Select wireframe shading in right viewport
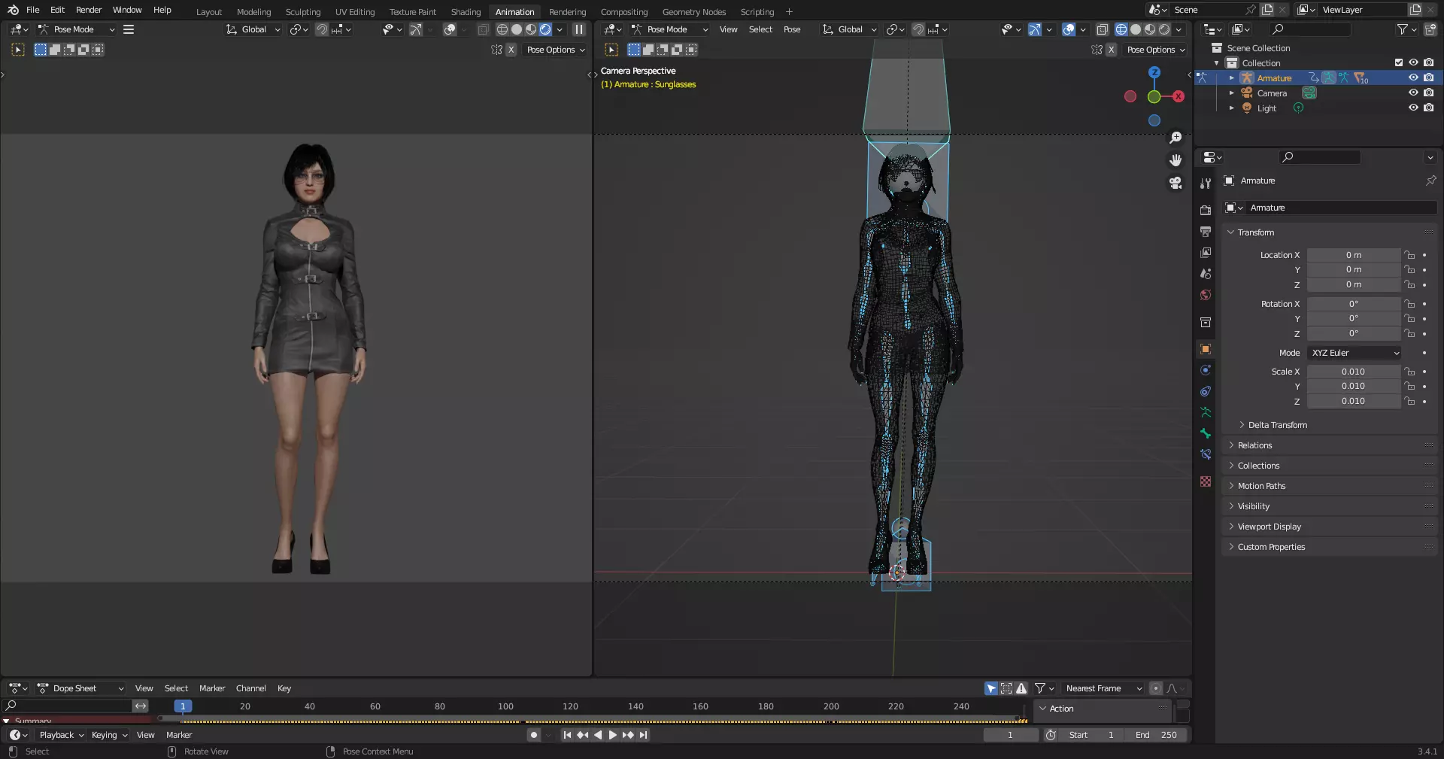Screen dimensions: 1444x759 click(1121, 29)
